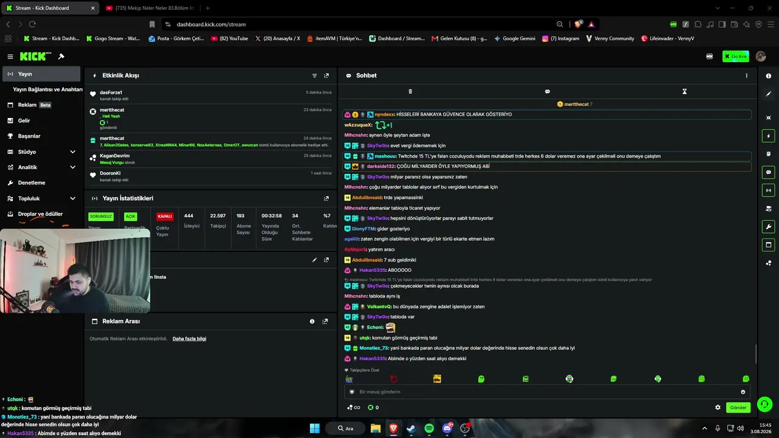The image size is (779, 438).
Task: Open the Daha fazla bilgi link
Action: pyautogui.click(x=189, y=338)
